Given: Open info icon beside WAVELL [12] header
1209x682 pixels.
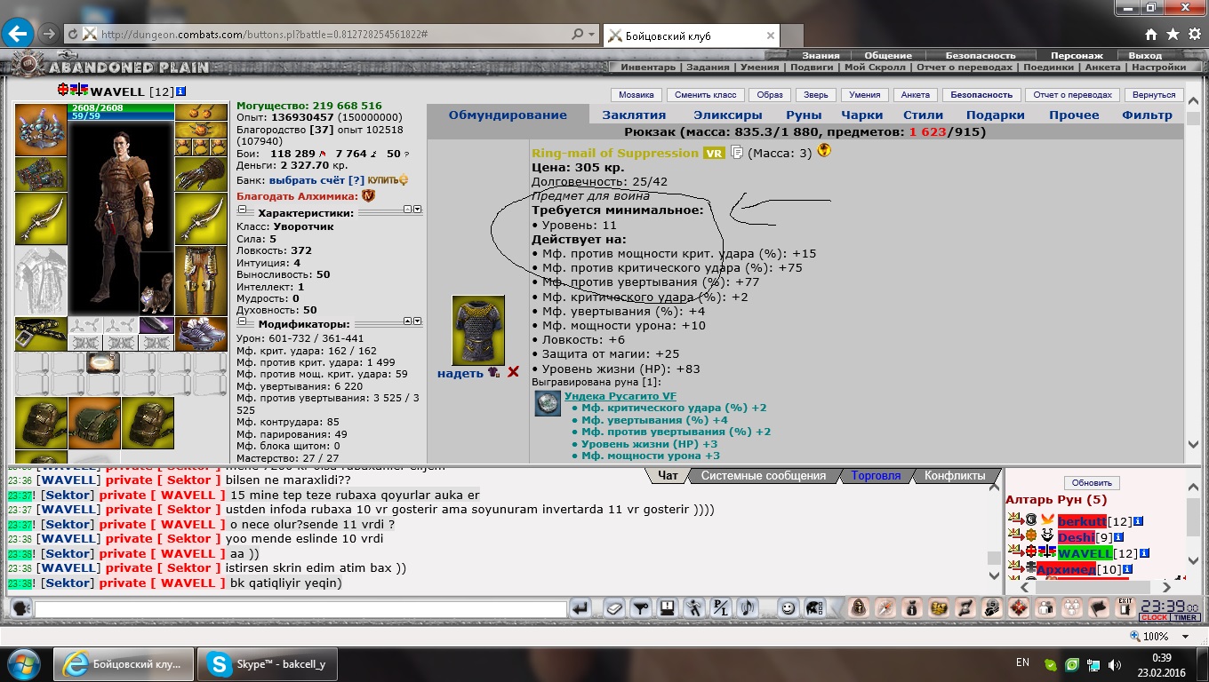Looking at the screenshot, I should (x=180, y=91).
